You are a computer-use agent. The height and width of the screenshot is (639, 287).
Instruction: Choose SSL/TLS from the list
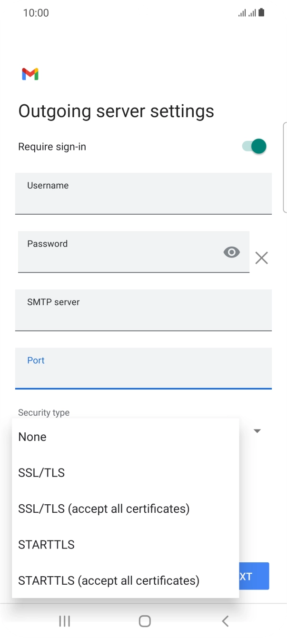pos(41,473)
